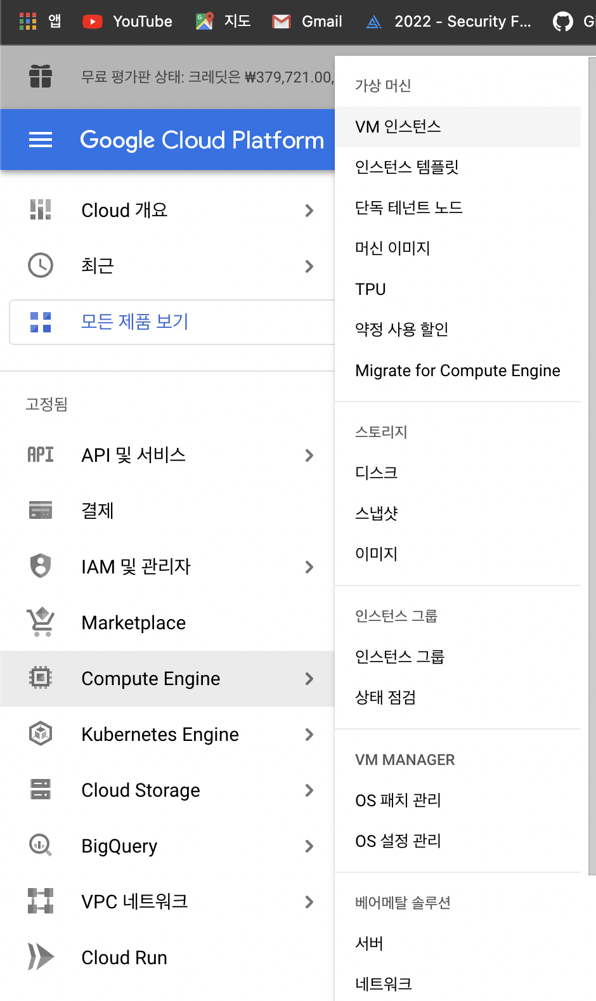596x1001 pixels.
Task: Open the apps grid bookmark icon
Action: click(28, 22)
